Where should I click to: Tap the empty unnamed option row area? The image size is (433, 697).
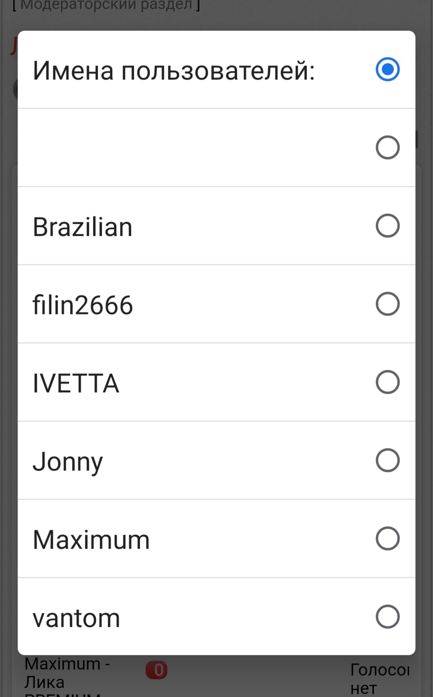tap(192, 148)
